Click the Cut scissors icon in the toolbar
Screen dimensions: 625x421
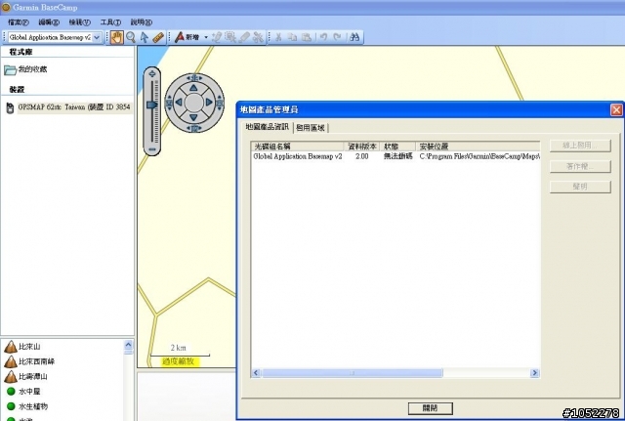(x=278, y=37)
